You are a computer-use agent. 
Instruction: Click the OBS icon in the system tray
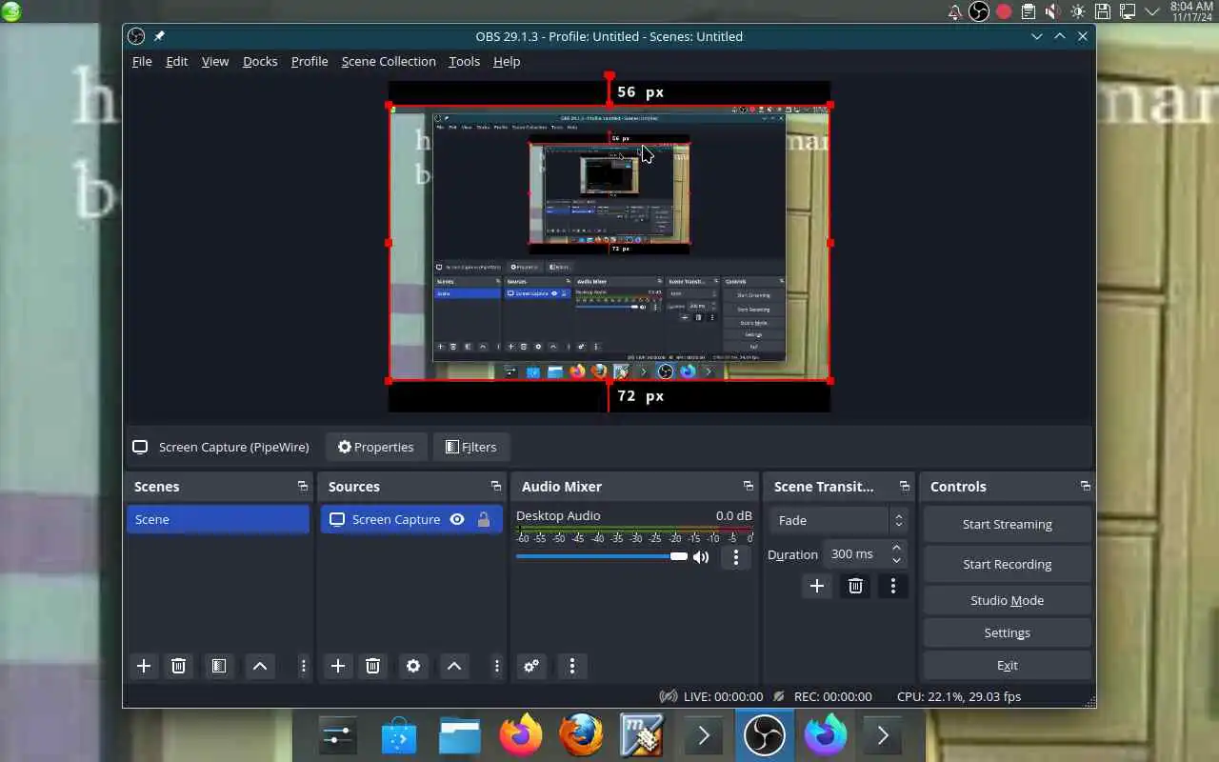(x=979, y=11)
